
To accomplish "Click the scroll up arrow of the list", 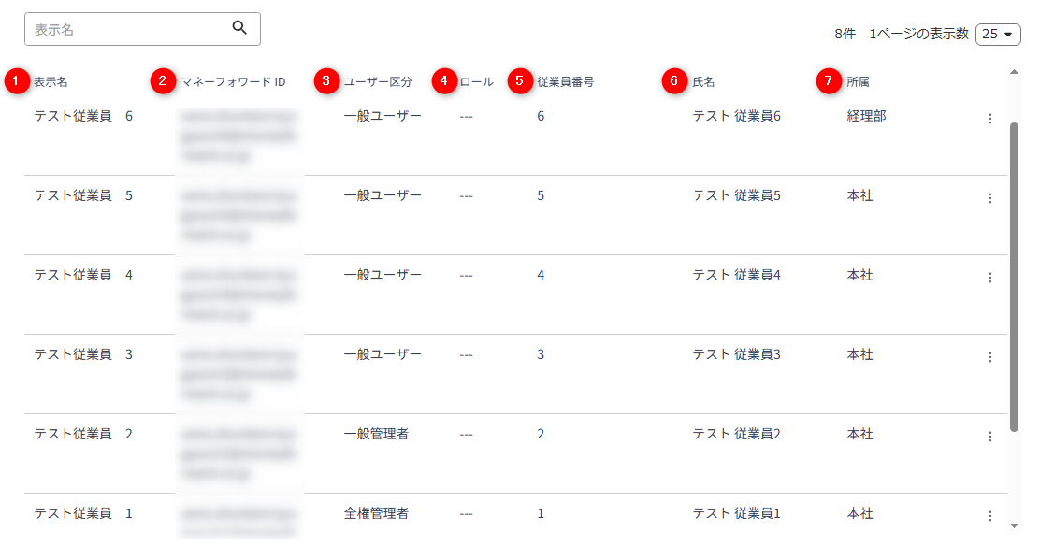I will (1014, 72).
